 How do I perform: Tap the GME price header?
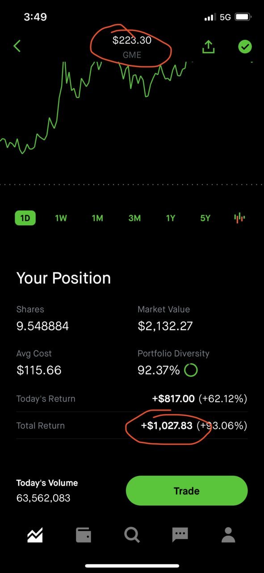(x=132, y=47)
